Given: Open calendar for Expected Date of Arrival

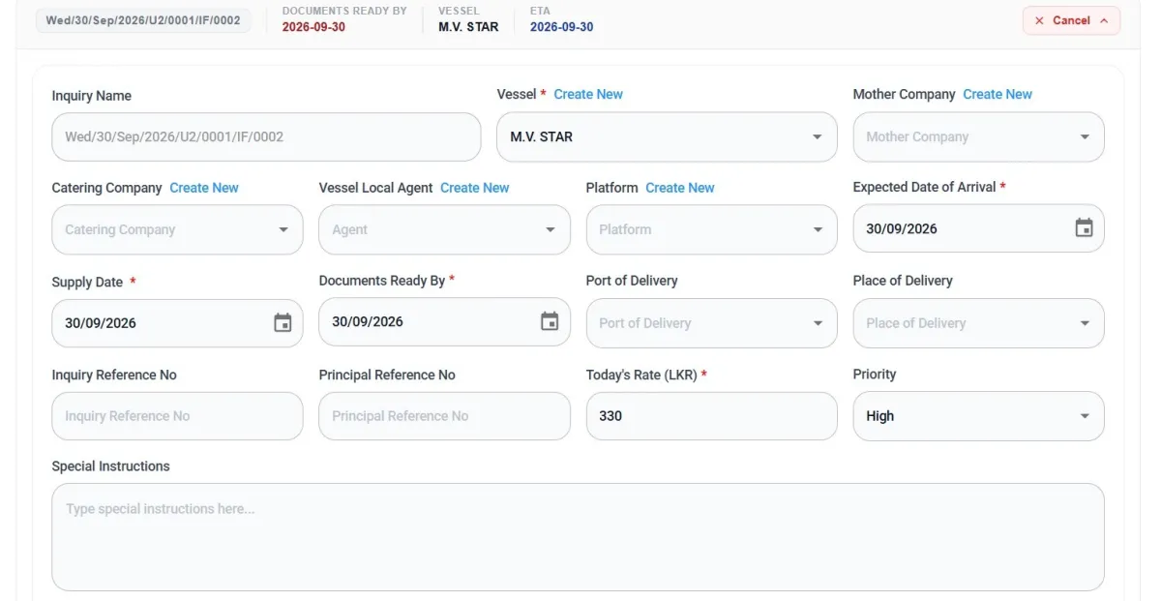Looking at the screenshot, I should coord(1084,228).
